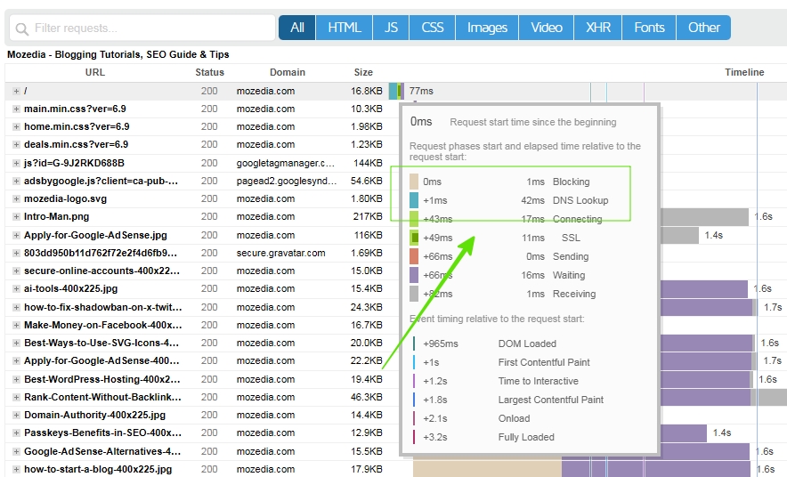787x477 pixels.
Task: Expand the Best-WordPress-Hosting-400x2 request
Action: coord(16,380)
